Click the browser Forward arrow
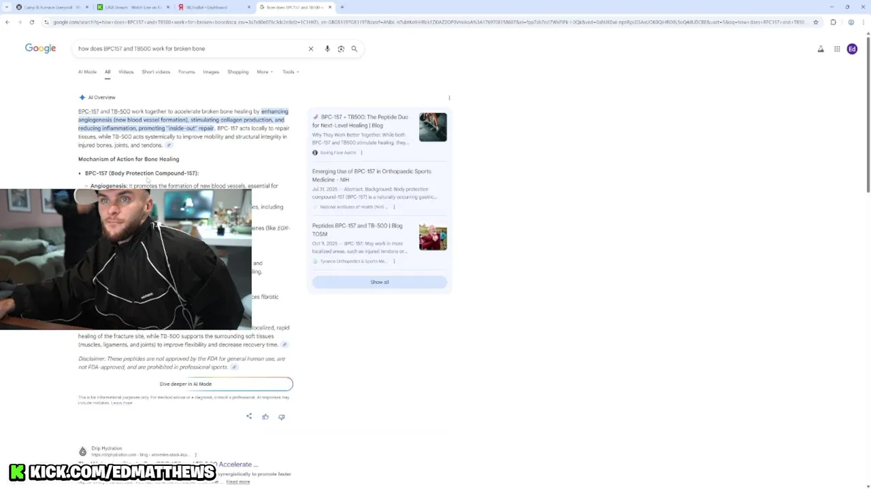The width and height of the screenshot is (871, 489). click(20, 22)
